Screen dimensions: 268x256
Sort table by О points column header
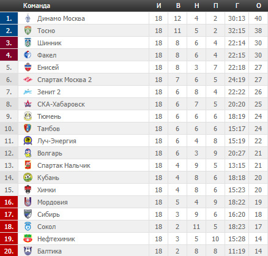259,6
